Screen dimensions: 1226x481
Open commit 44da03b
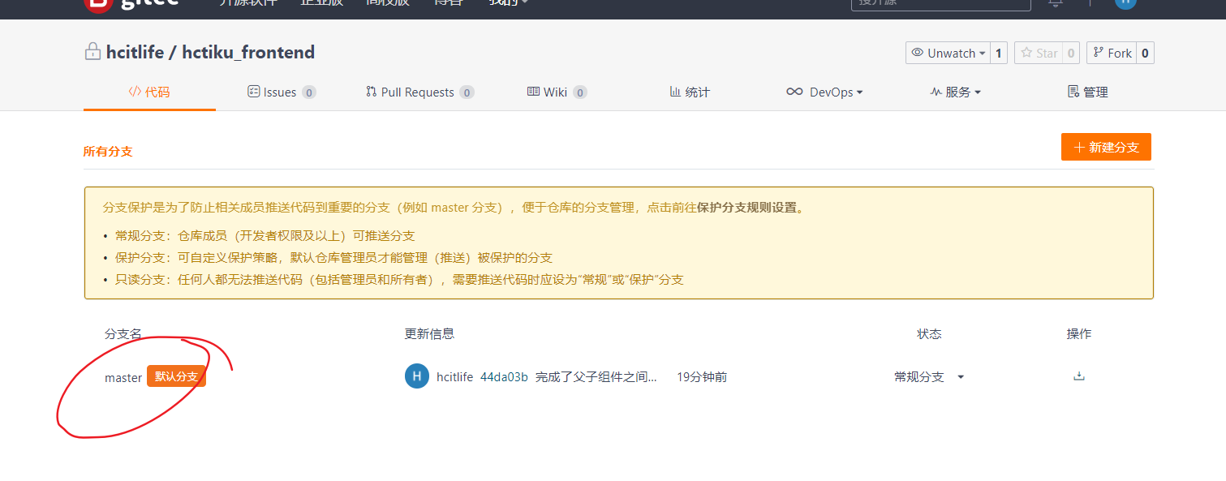[x=504, y=376]
